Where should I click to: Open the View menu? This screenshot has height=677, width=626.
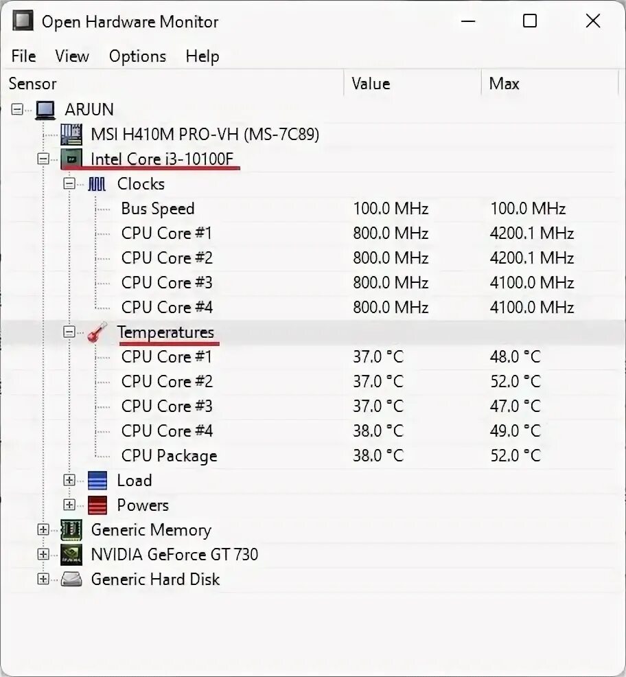pyautogui.click(x=71, y=56)
